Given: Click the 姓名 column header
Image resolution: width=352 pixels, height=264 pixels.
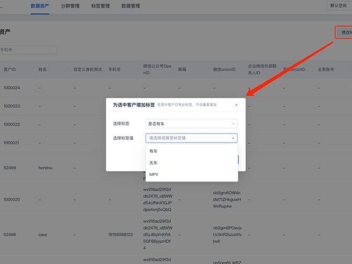Looking at the screenshot, I should (x=42, y=70).
